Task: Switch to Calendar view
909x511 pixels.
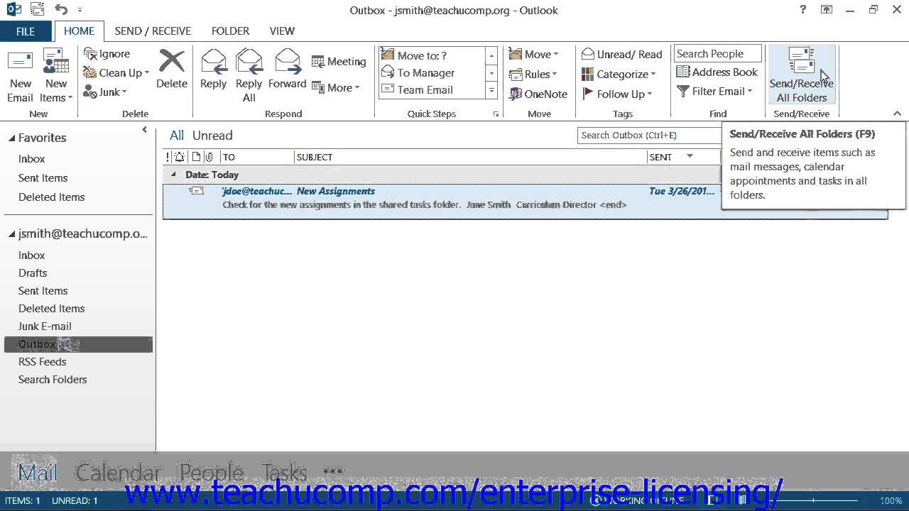Action: 118,473
